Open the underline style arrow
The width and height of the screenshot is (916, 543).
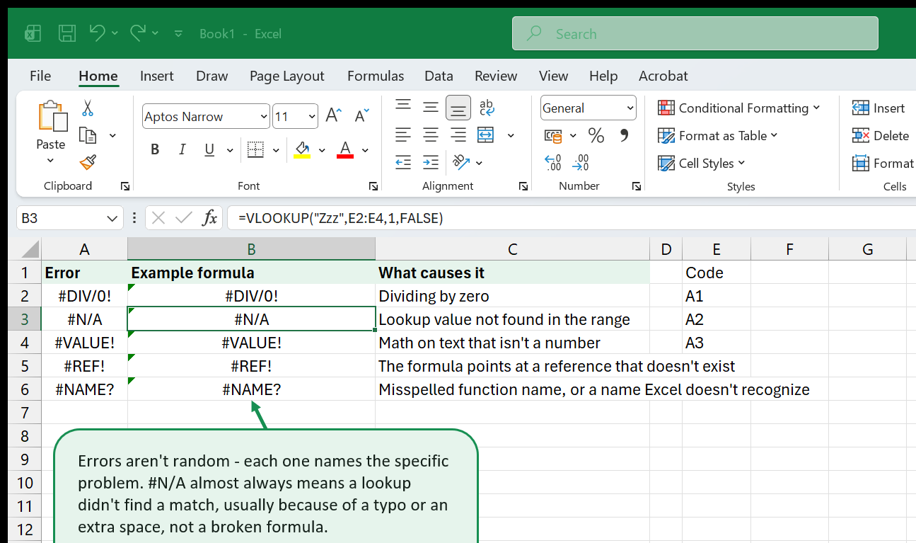tap(230, 150)
